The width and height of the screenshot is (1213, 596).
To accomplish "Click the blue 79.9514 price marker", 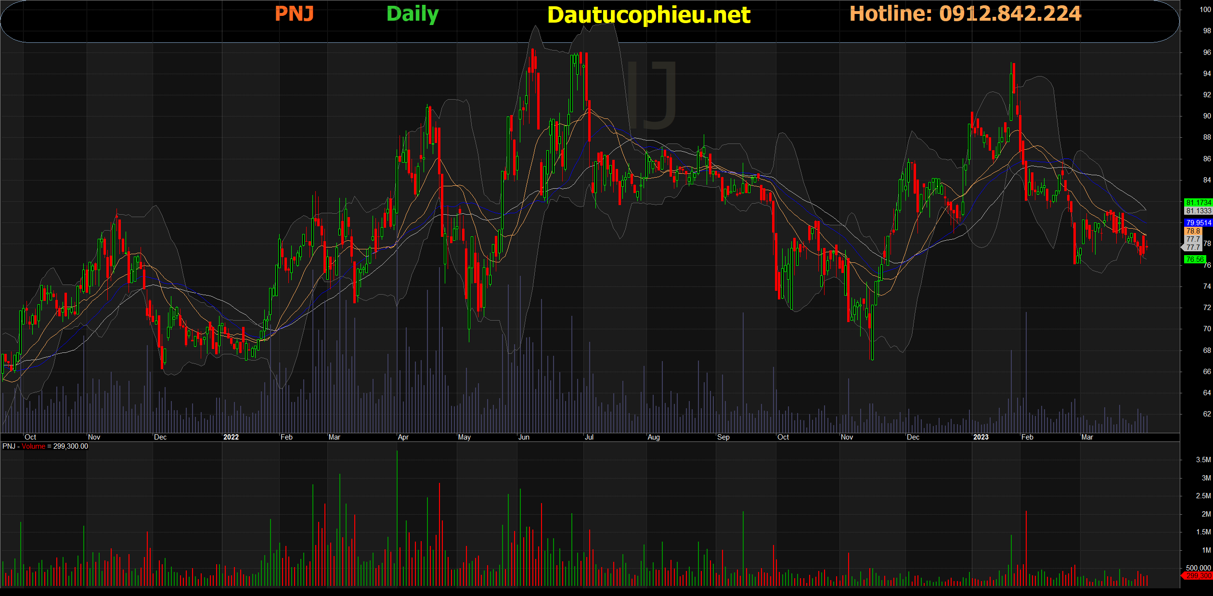I will (x=1198, y=223).
